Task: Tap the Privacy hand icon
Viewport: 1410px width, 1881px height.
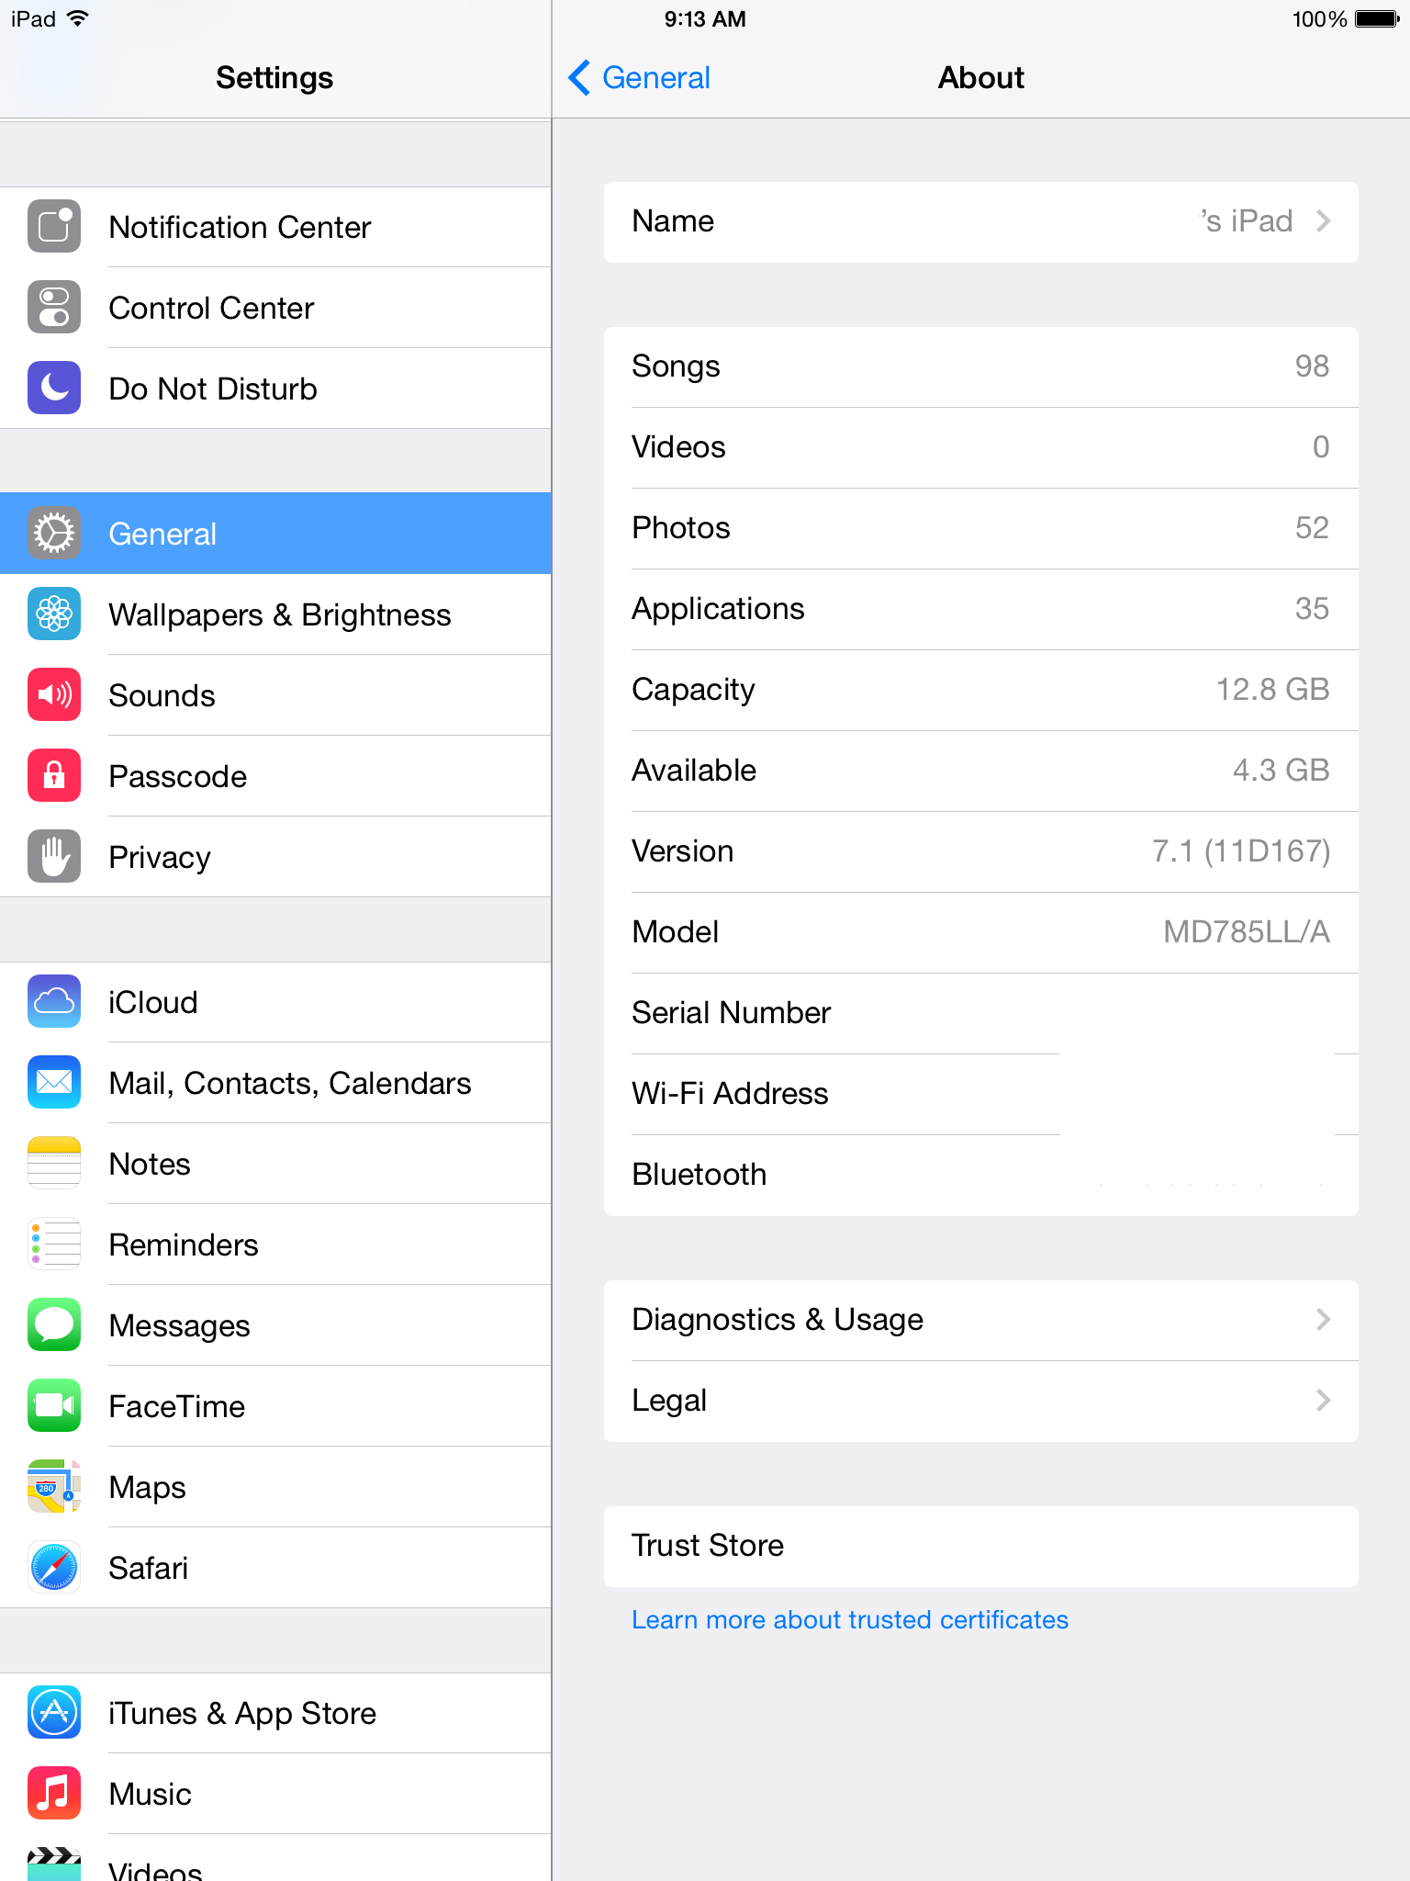Action: click(54, 856)
